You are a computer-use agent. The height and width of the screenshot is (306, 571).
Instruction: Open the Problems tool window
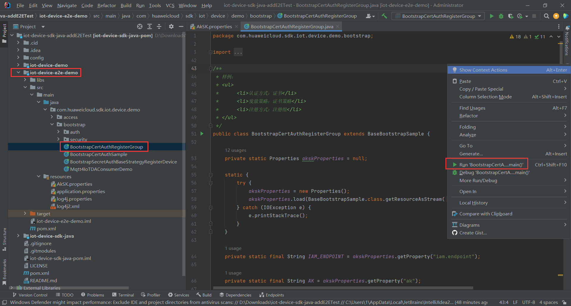[x=93, y=295]
